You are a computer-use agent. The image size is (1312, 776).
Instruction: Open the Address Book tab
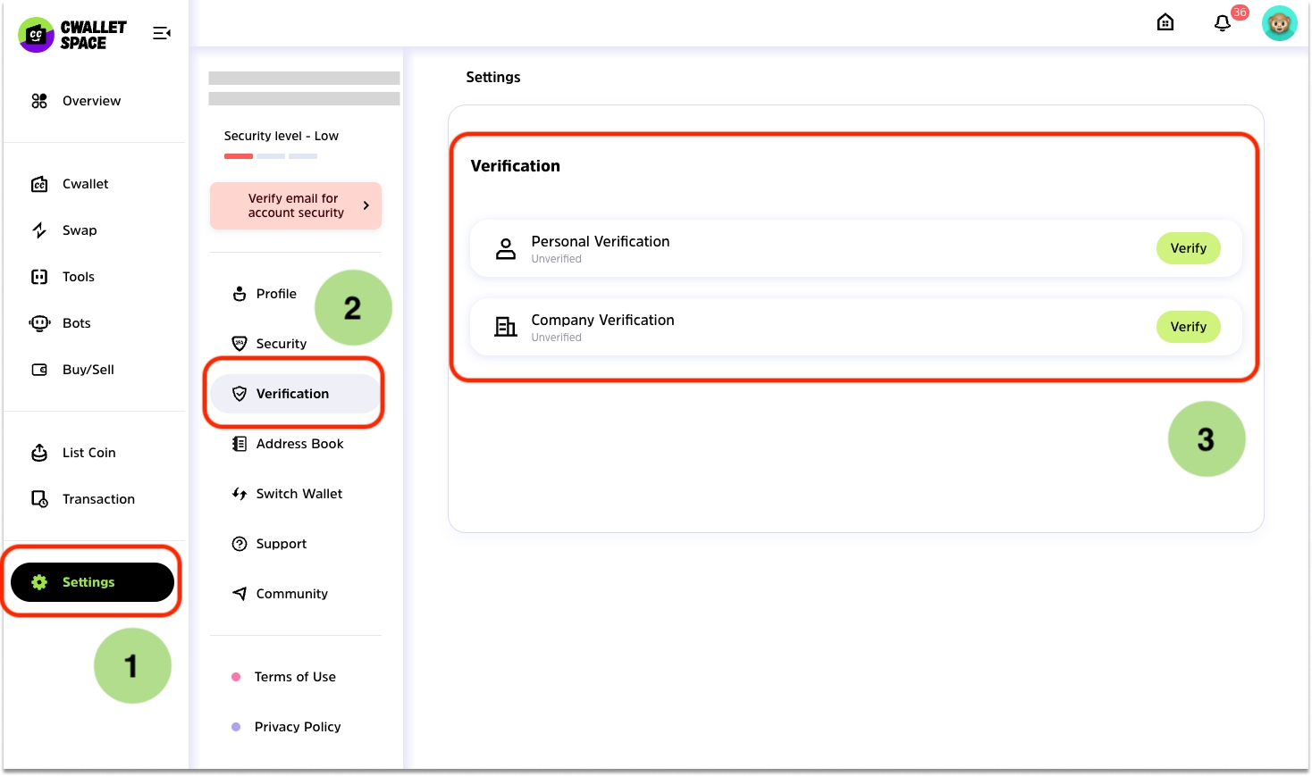click(299, 444)
